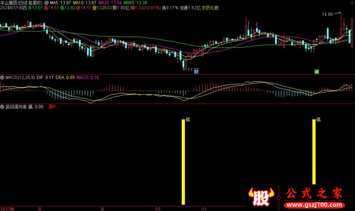Click the turnover amount 额1.90亿
Viewport: 355px width, 211px height.
click(x=121, y=8)
